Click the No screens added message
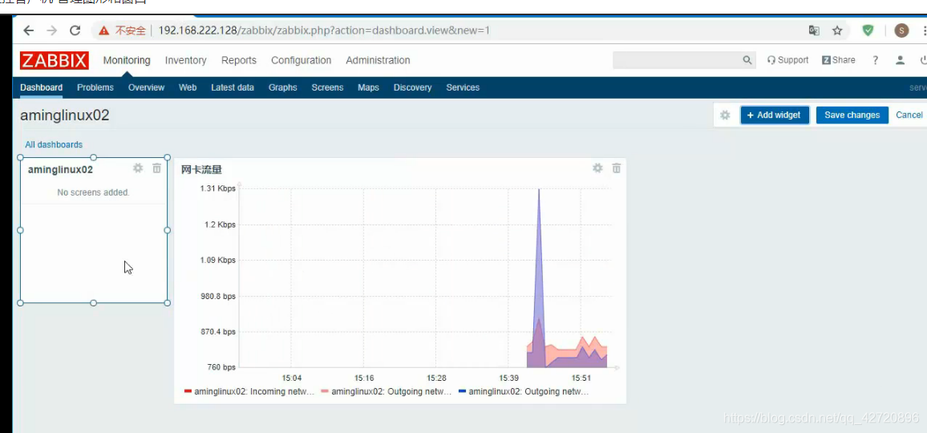 click(93, 192)
